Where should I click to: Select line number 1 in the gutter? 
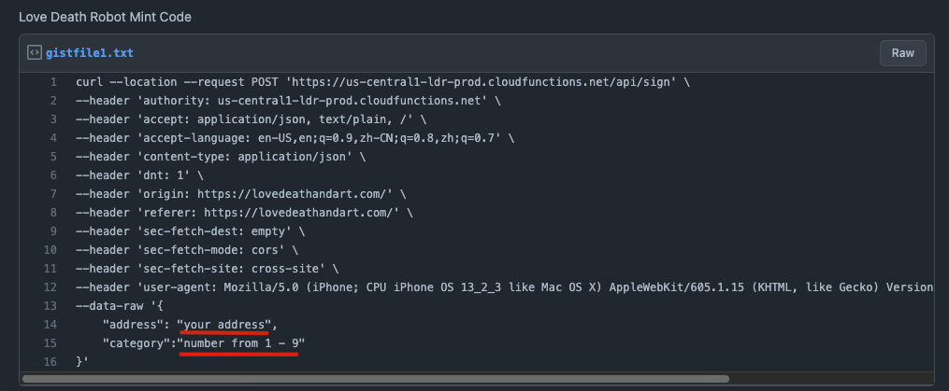(x=53, y=82)
